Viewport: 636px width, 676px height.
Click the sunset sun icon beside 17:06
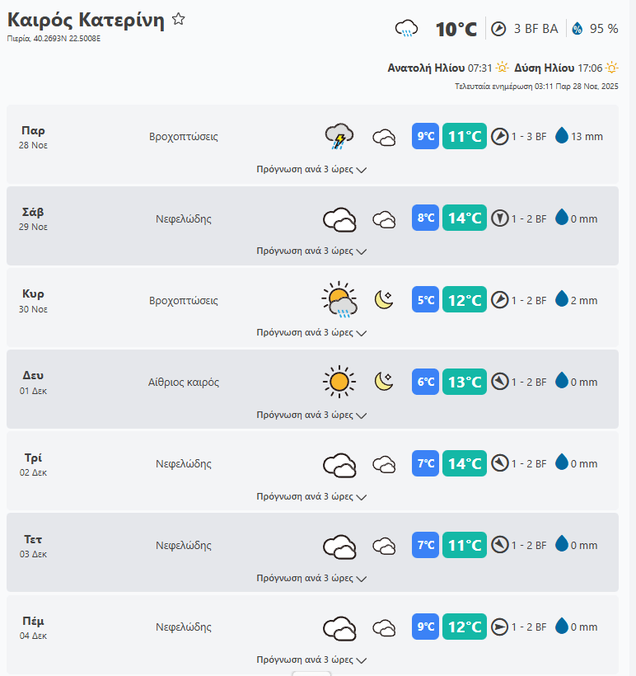tap(612, 68)
